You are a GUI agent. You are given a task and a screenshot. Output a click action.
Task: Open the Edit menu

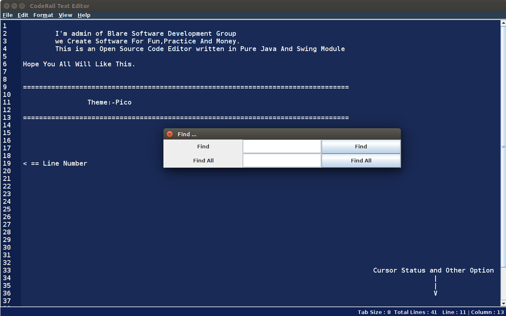(23, 15)
